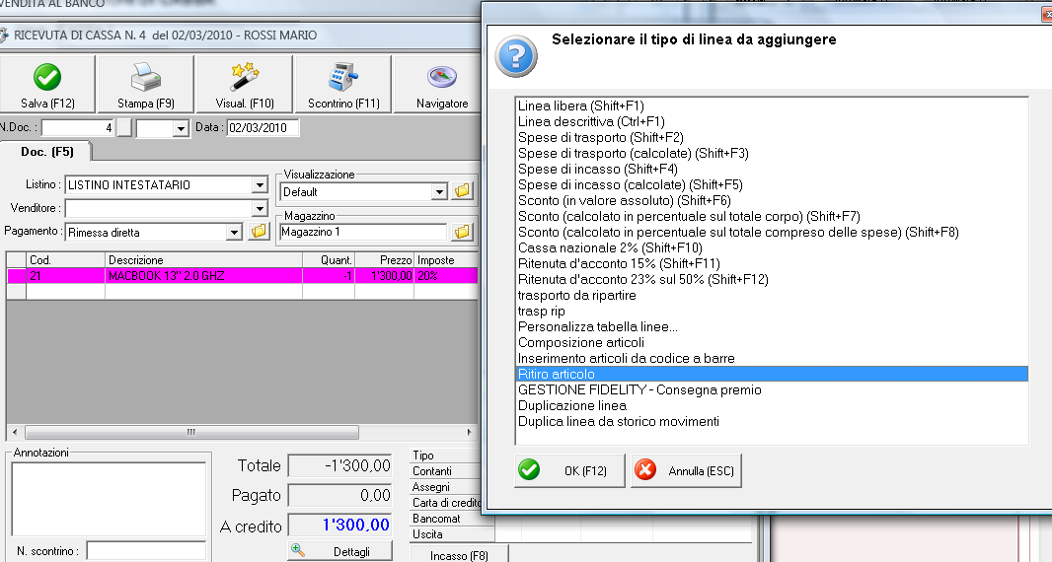Click the Data field 02/03/2010

[263, 127]
